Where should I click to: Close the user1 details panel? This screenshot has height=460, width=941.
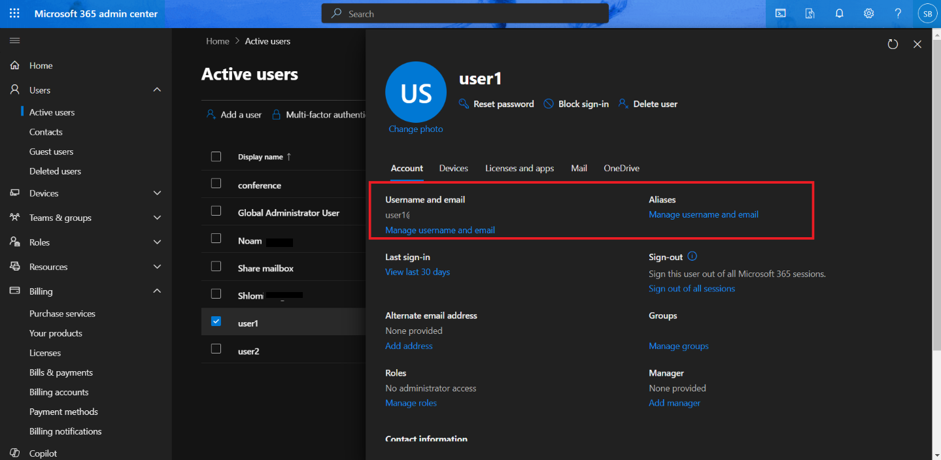pos(917,44)
